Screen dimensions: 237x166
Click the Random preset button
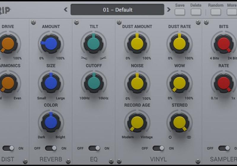pyautogui.click(x=215, y=12)
